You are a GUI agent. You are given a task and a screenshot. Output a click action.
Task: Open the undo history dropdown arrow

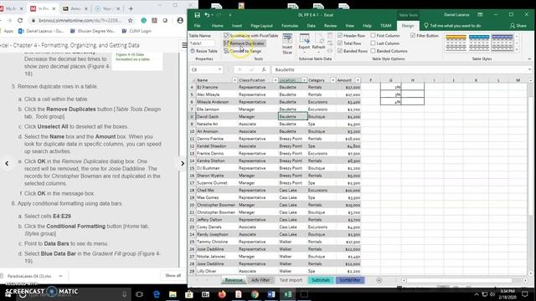212,15
